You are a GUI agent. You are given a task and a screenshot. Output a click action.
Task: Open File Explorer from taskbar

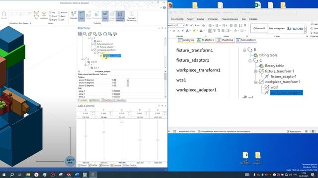28,175
